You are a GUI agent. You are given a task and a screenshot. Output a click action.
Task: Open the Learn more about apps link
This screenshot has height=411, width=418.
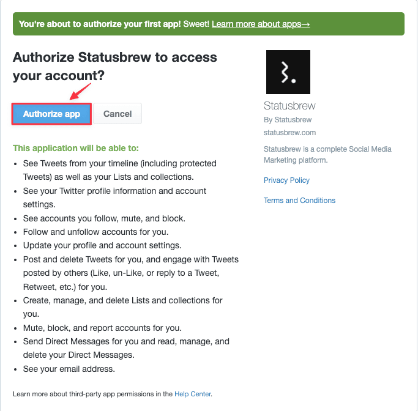(261, 24)
